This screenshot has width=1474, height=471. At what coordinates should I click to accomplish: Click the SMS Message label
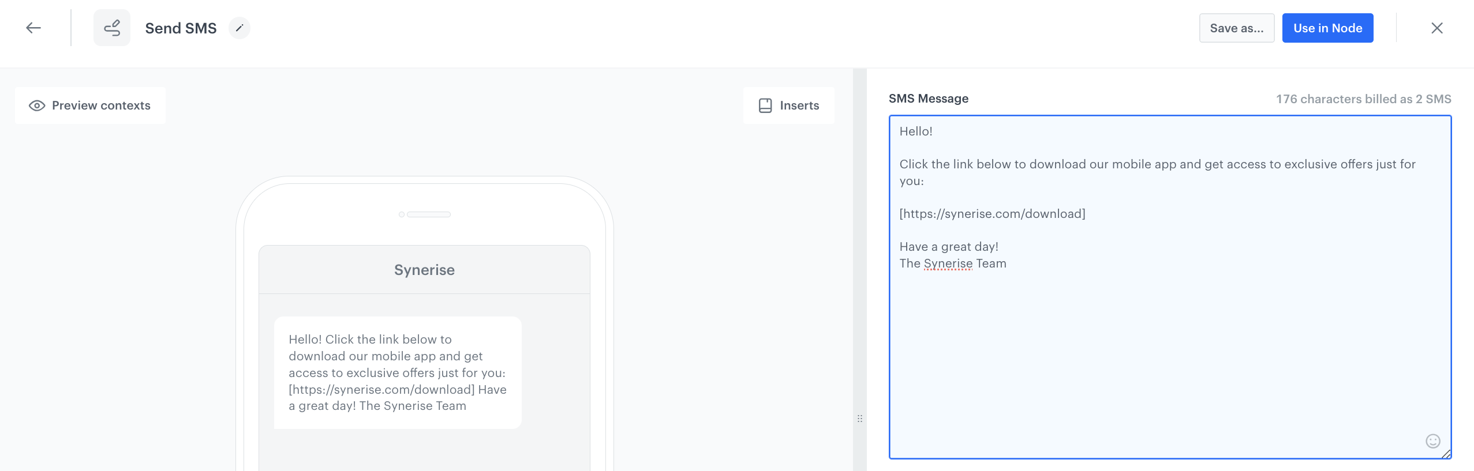(928, 99)
